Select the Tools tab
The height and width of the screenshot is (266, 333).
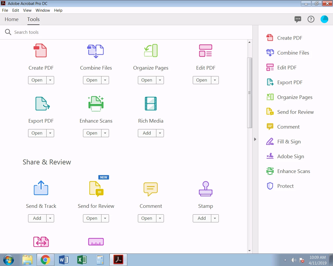point(34,19)
